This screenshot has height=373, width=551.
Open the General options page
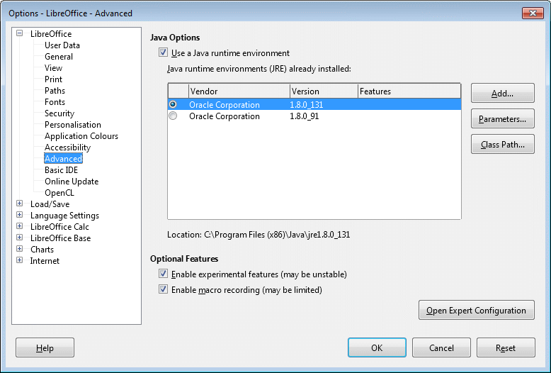click(x=59, y=57)
